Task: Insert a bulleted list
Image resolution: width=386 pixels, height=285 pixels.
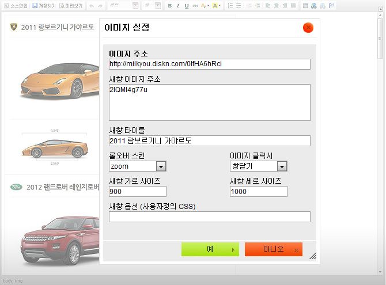Action: (239, 6)
